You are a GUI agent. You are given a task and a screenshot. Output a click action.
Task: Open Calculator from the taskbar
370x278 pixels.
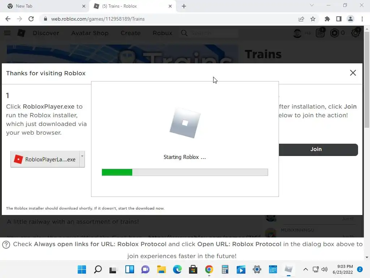225,269
